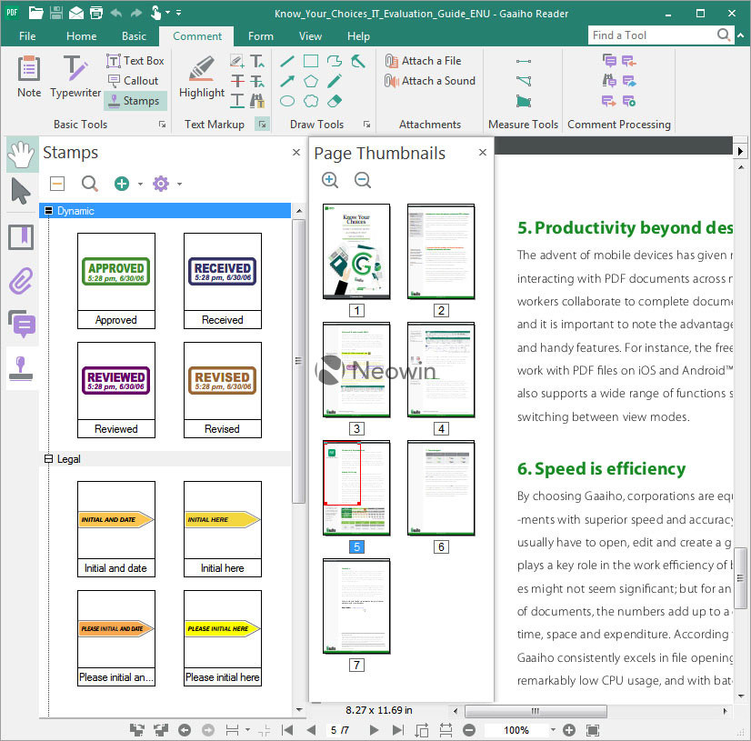
Task: Open page 6 thumbnail
Action: coord(441,487)
